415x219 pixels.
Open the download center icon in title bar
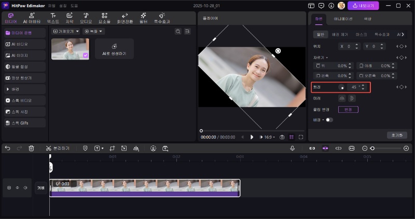(x=331, y=6)
